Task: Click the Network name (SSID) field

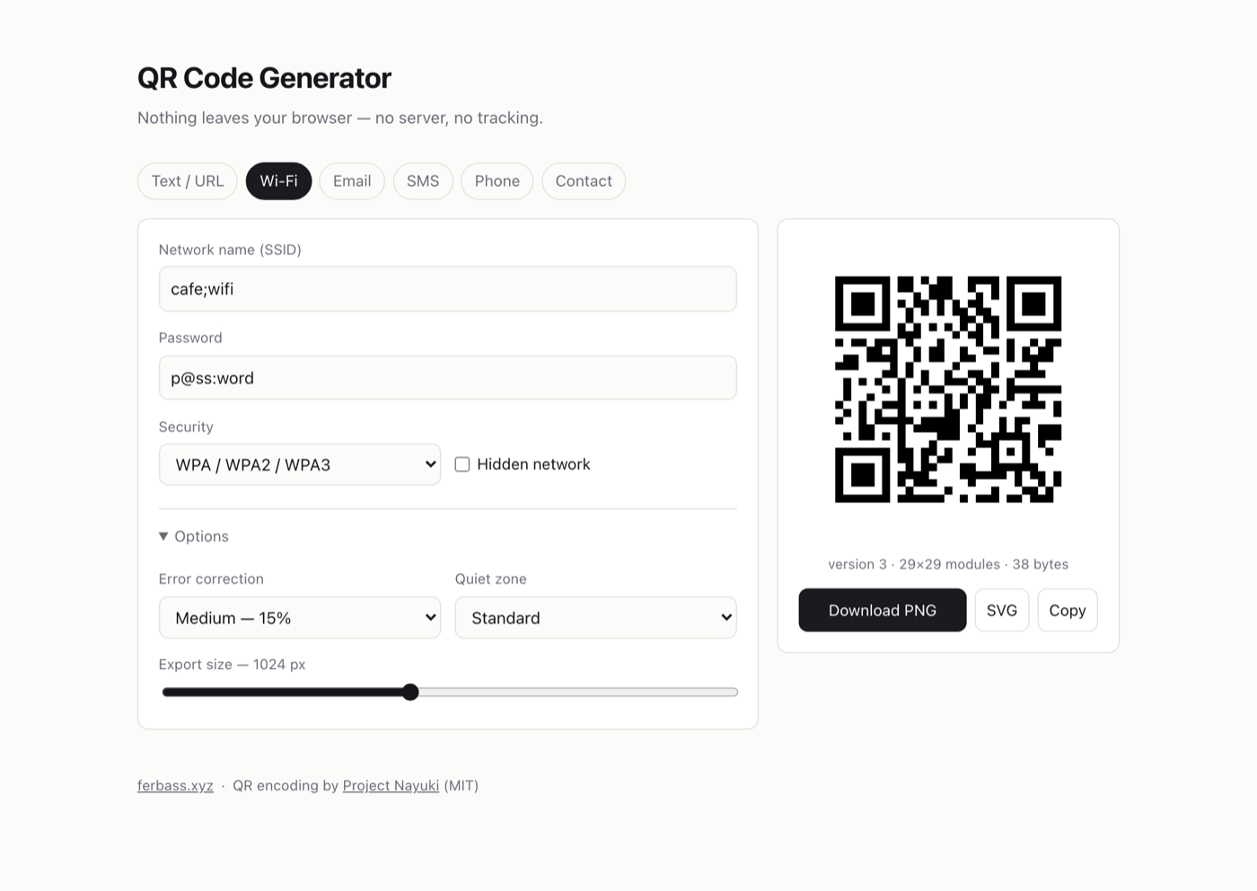Action: pos(447,289)
